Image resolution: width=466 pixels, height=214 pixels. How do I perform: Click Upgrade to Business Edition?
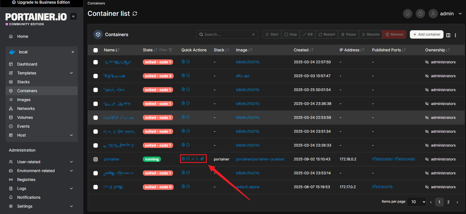[41, 2]
